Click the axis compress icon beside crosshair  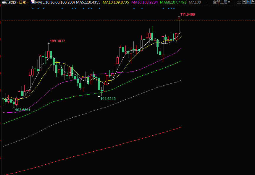tap(244, 2)
